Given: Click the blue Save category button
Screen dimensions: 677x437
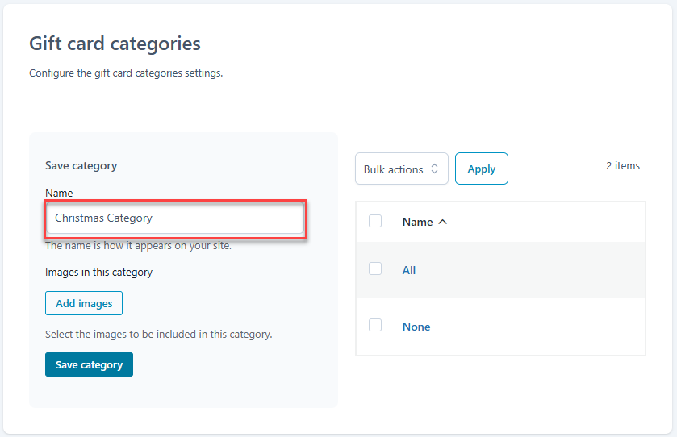Looking at the screenshot, I should pos(89,364).
